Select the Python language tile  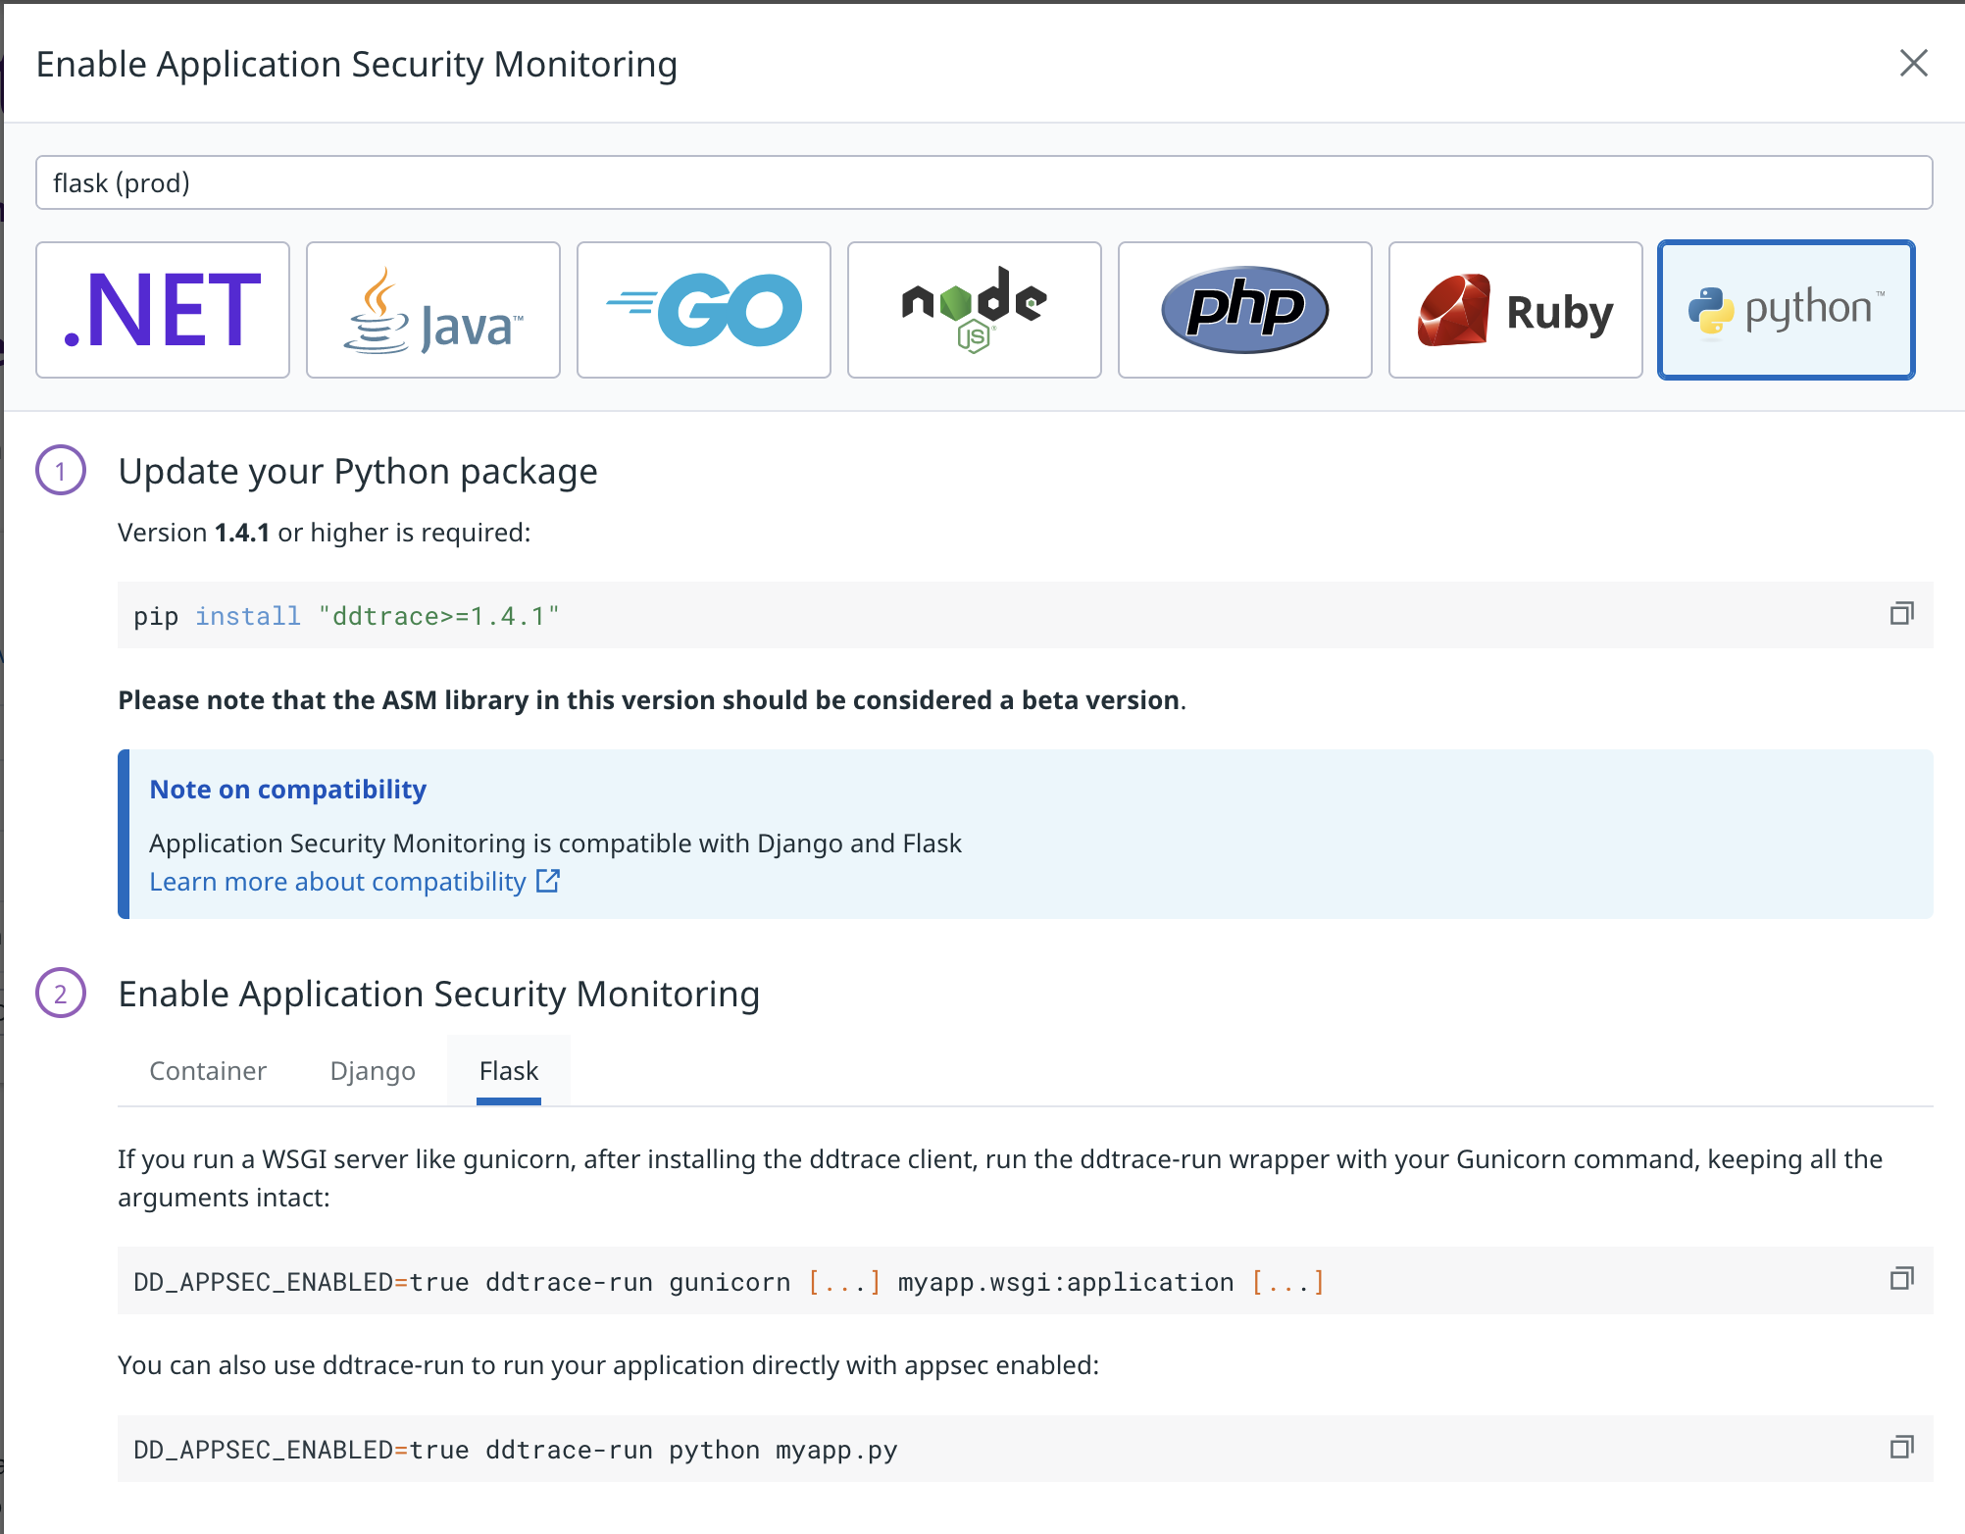(x=1786, y=309)
